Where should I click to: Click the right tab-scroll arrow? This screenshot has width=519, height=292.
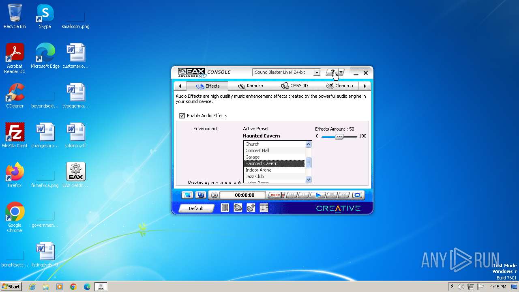pyautogui.click(x=365, y=86)
